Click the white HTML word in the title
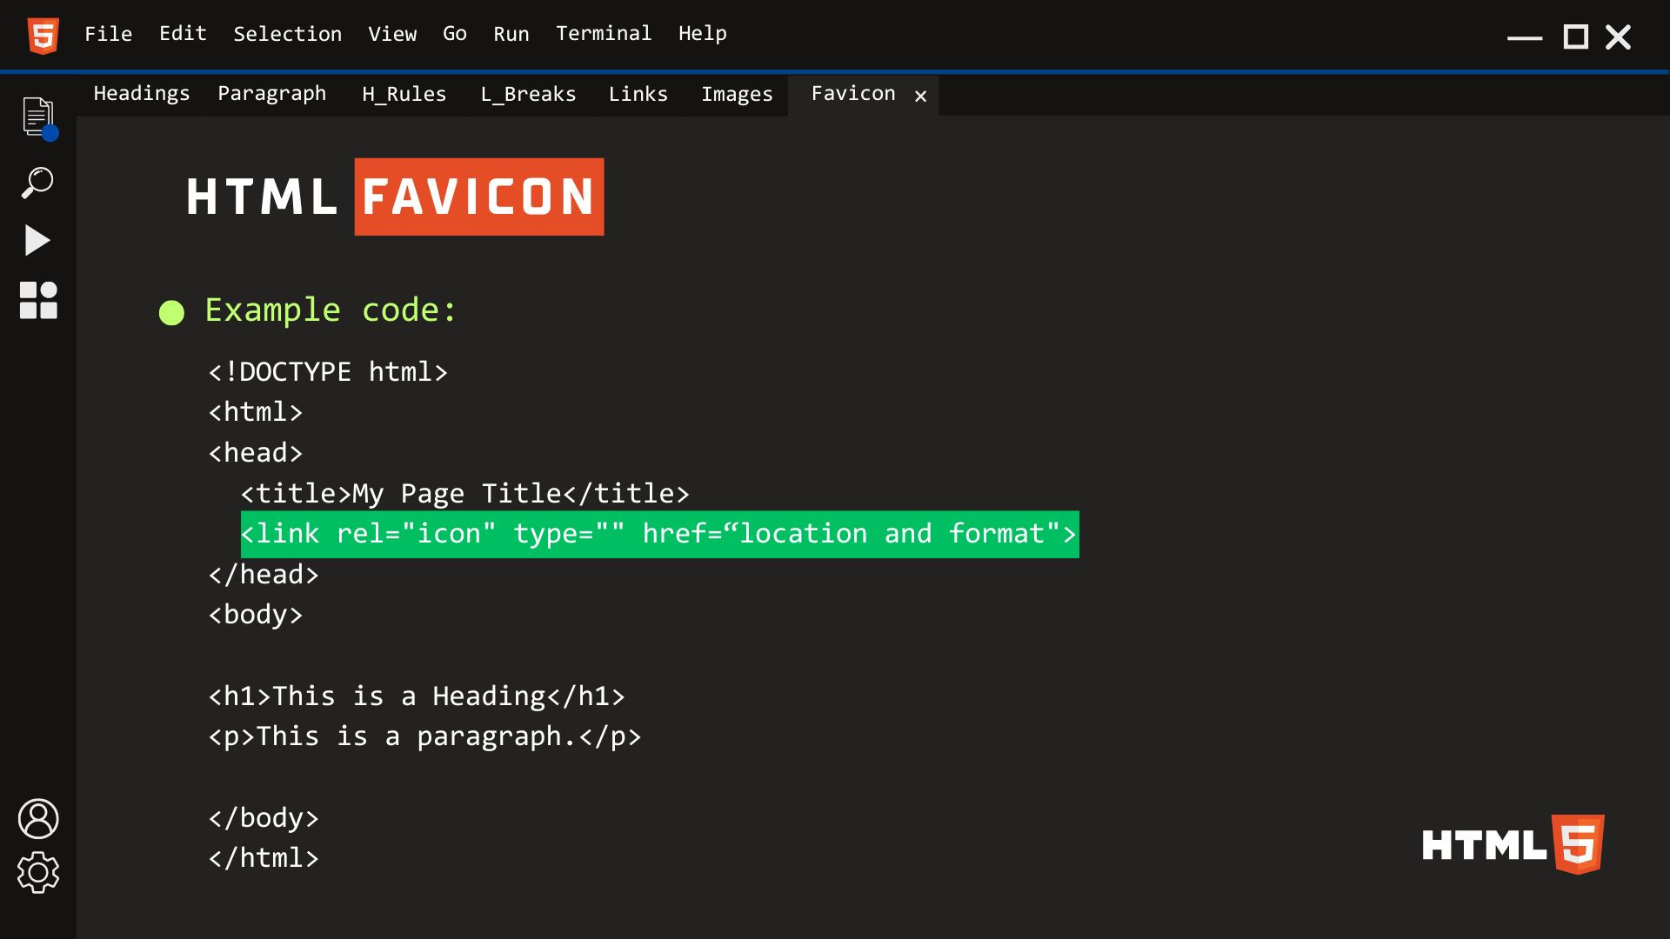The image size is (1670, 939). pyautogui.click(x=262, y=196)
